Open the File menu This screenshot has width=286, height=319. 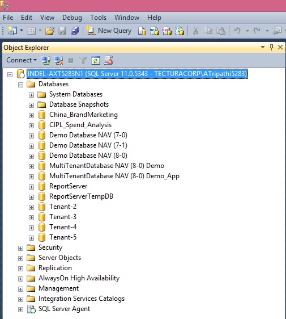pos(8,18)
